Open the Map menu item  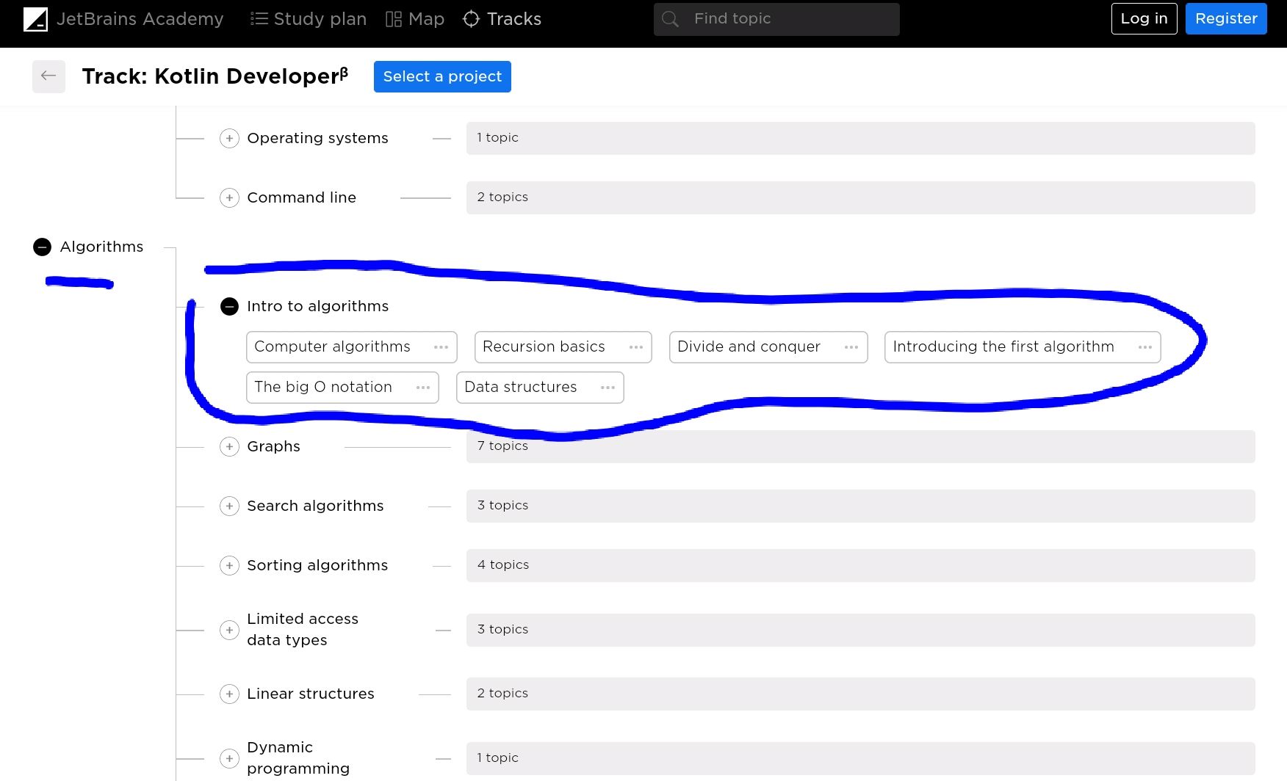tap(415, 19)
